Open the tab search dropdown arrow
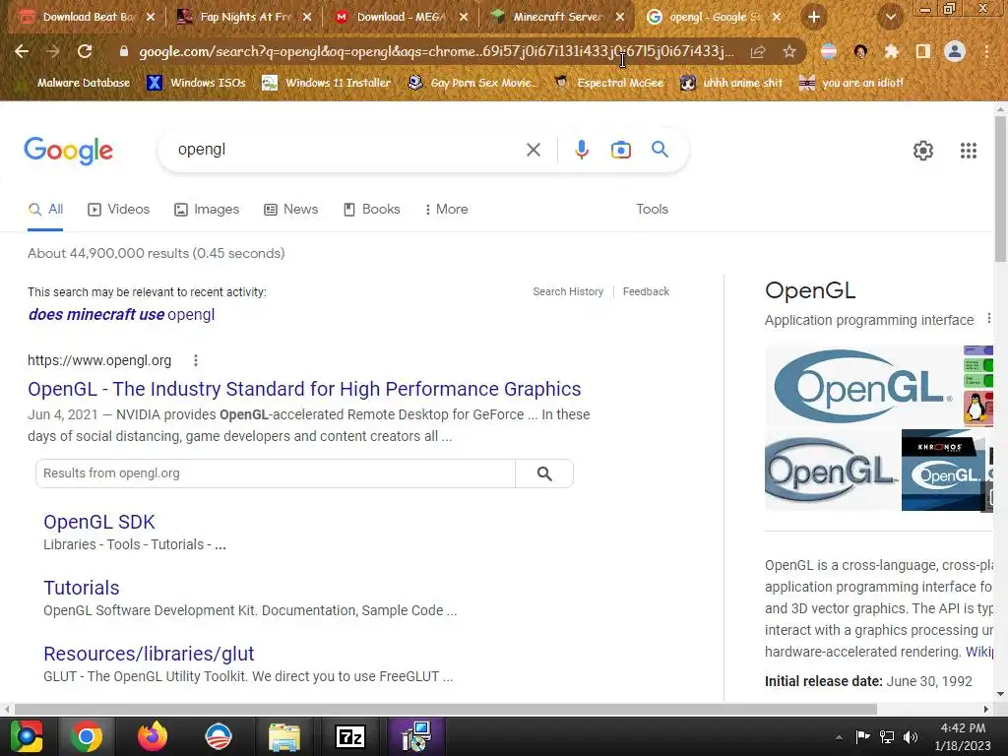The width and height of the screenshot is (1008, 756). 890,18
